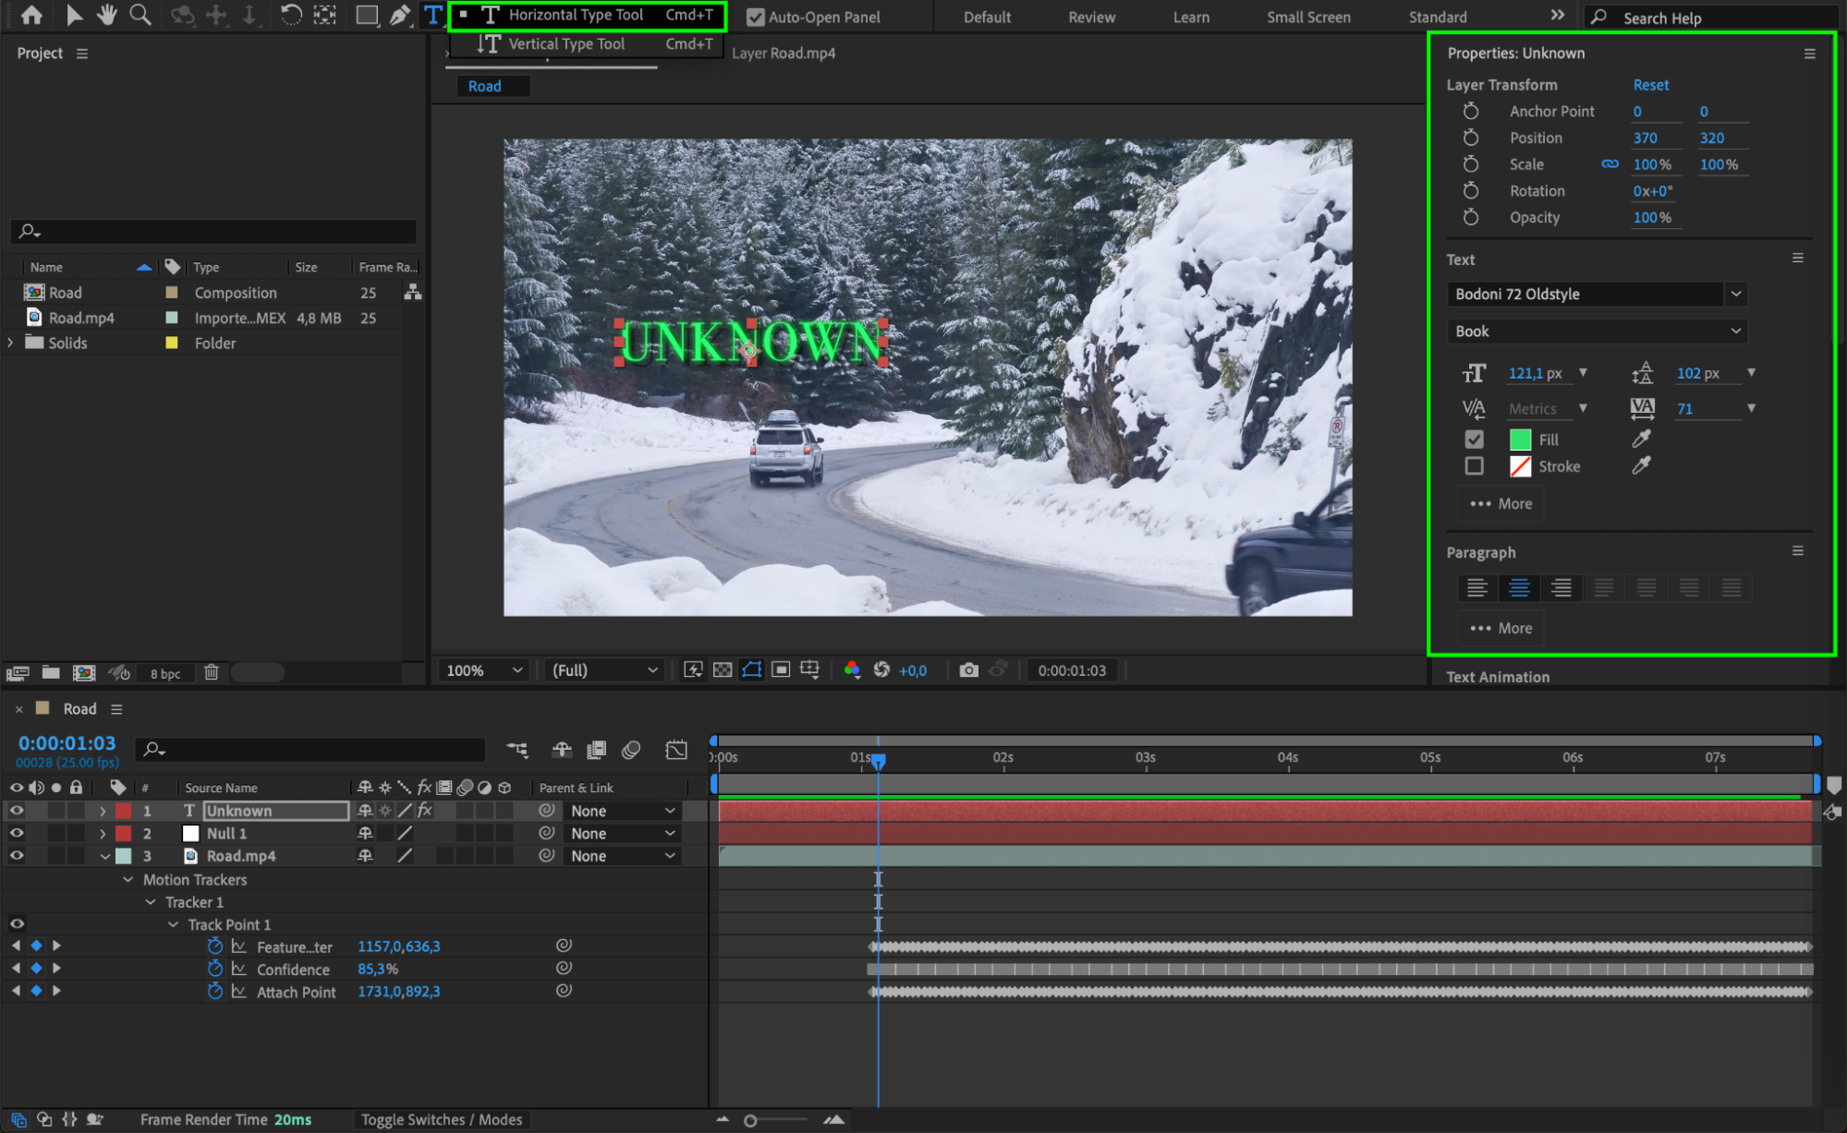Select the Rectangle shape tool
This screenshot has width=1847, height=1133.
coord(366,15)
